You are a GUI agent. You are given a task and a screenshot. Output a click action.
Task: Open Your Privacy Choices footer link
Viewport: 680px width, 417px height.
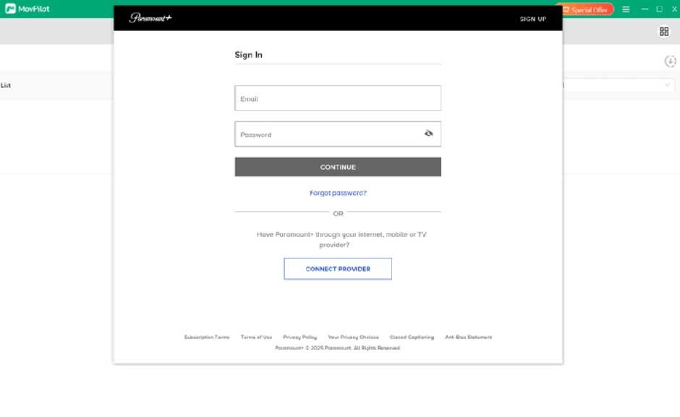353,337
